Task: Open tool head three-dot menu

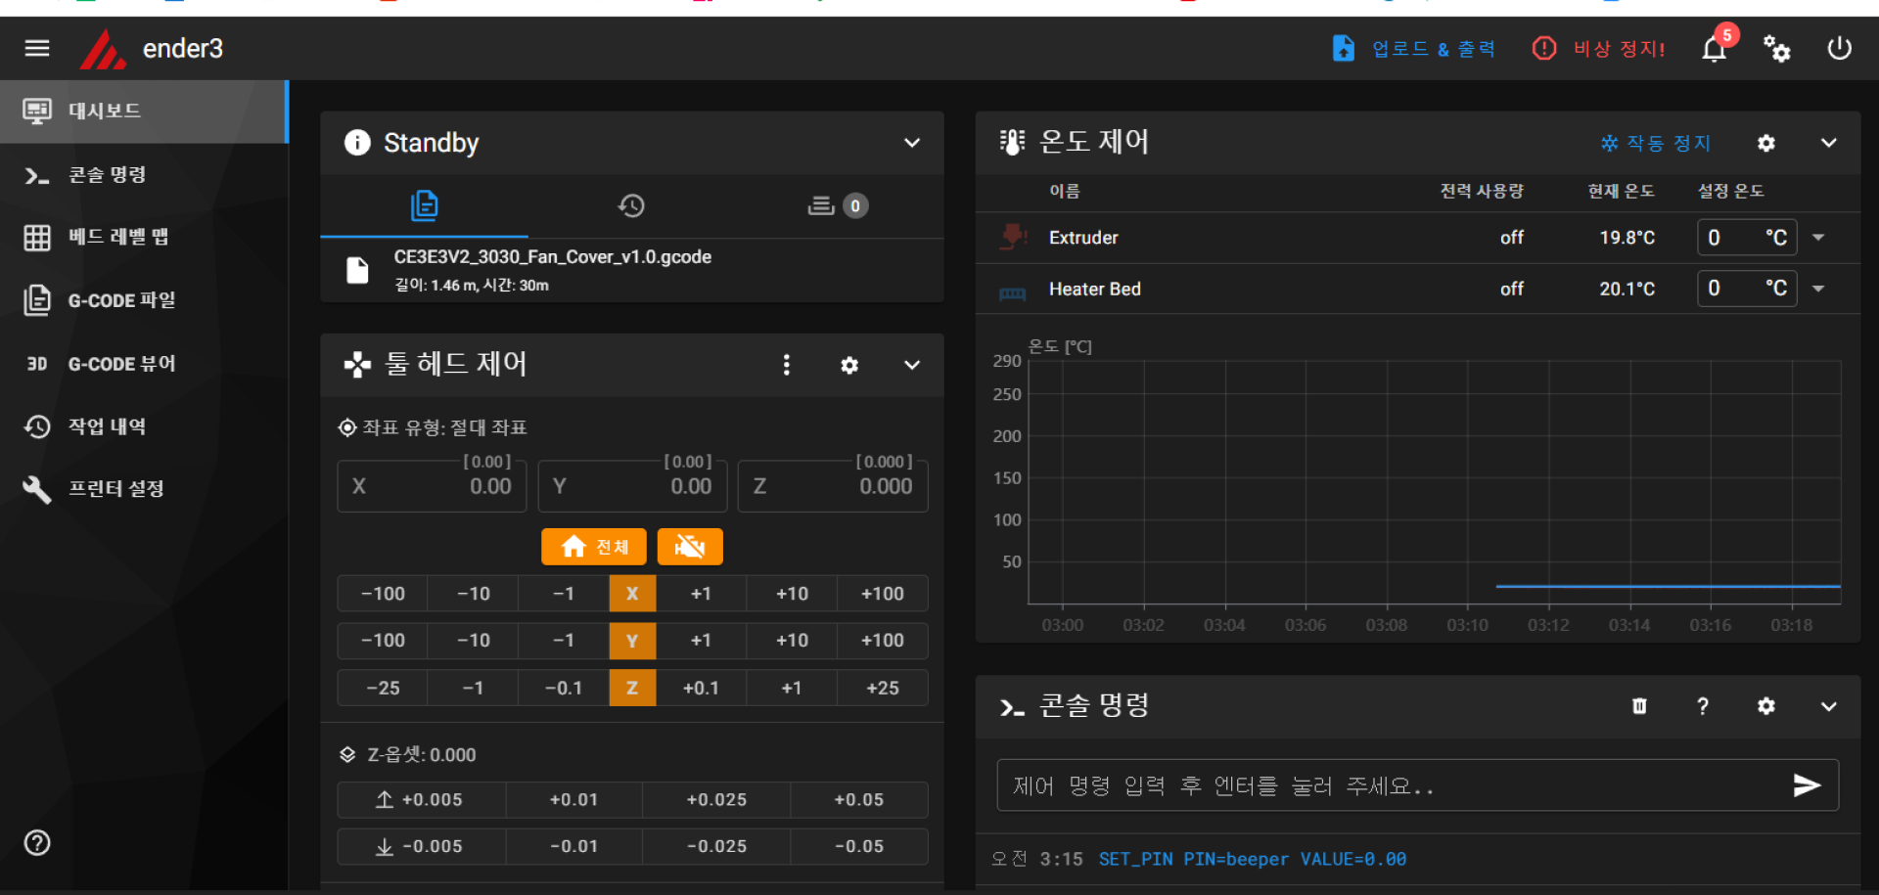Action: coord(786,365)
